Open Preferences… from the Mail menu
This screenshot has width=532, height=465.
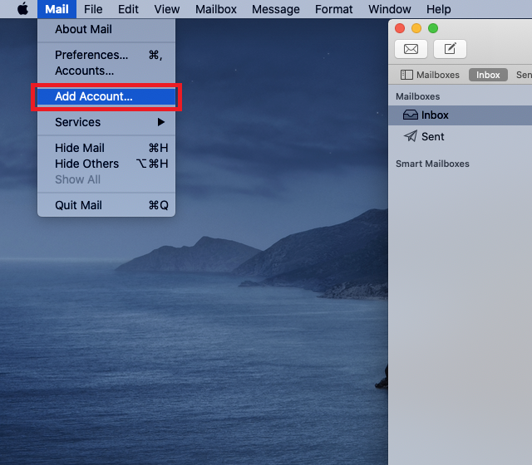[x=106, y=55]
